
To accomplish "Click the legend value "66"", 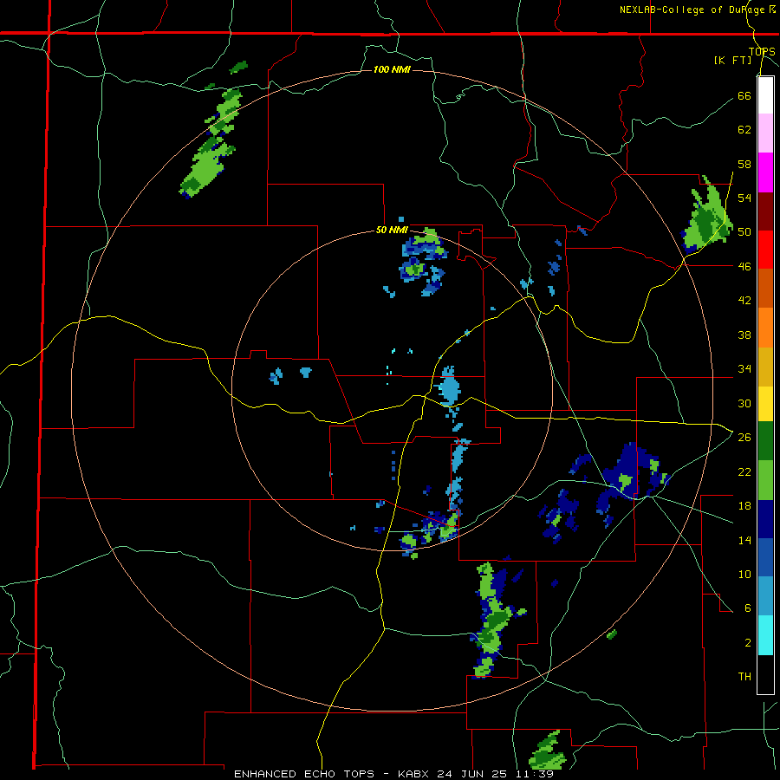I will (744, 96).
